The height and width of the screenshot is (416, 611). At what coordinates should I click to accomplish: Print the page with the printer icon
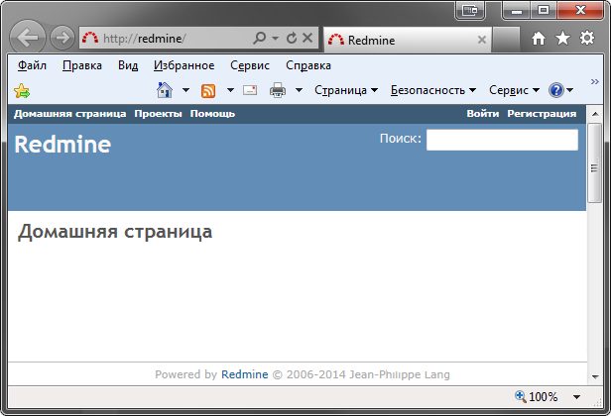pos(278,90)
